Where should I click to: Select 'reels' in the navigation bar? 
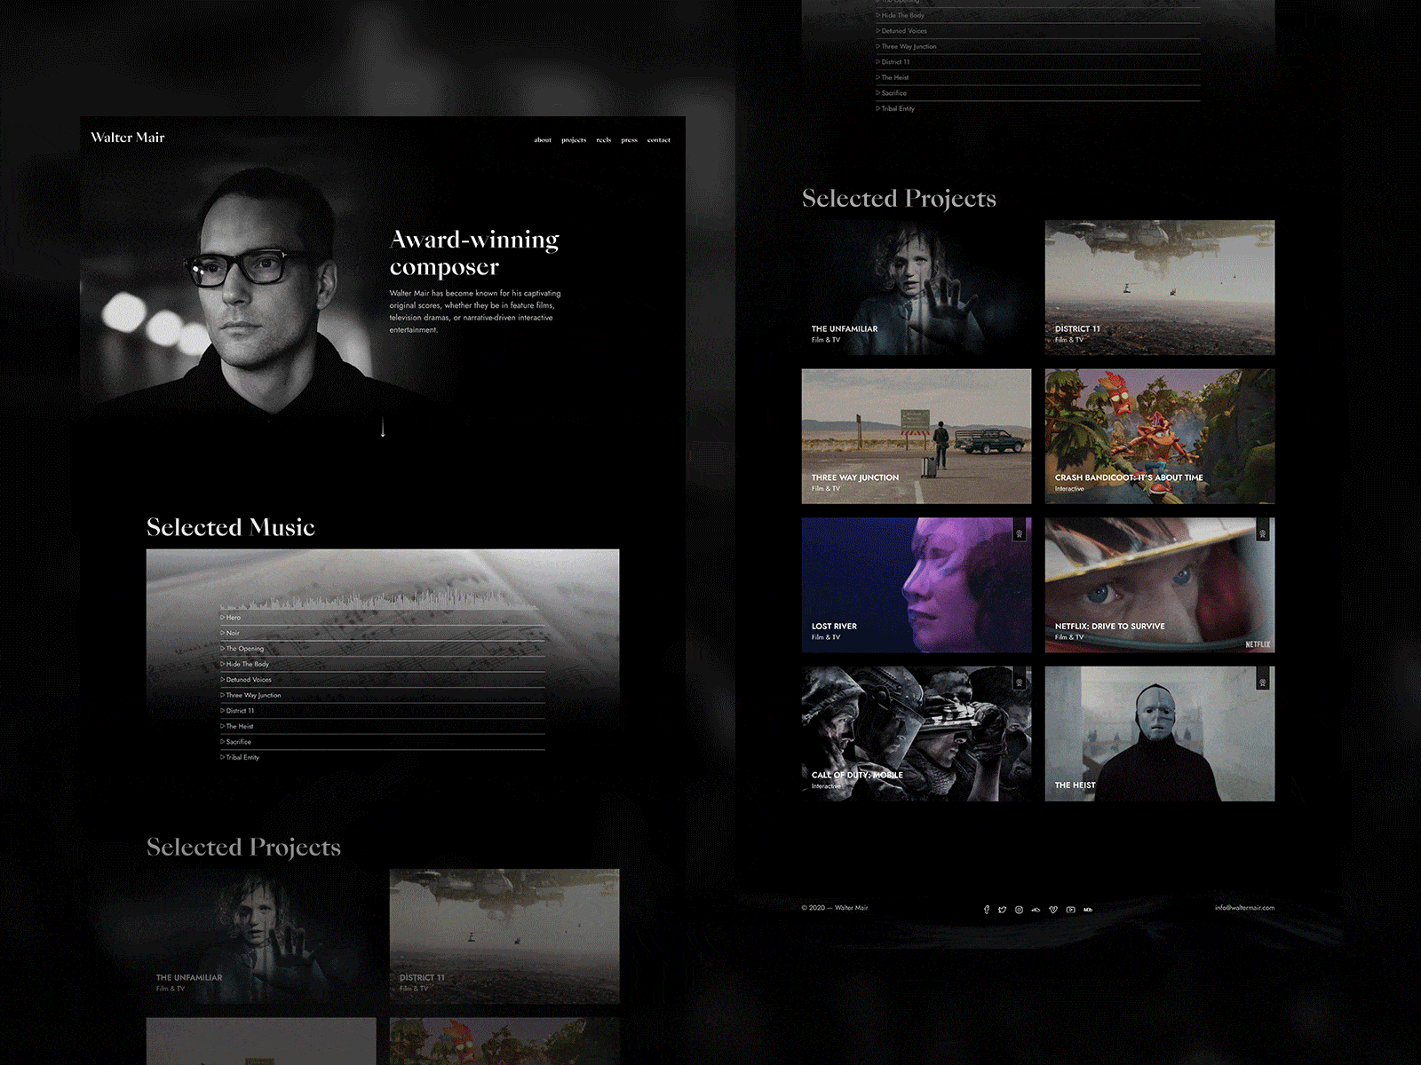[x=603, y=139]
